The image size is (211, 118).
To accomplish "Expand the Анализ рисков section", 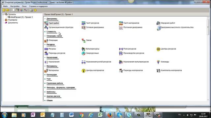I will coord(45,96).
